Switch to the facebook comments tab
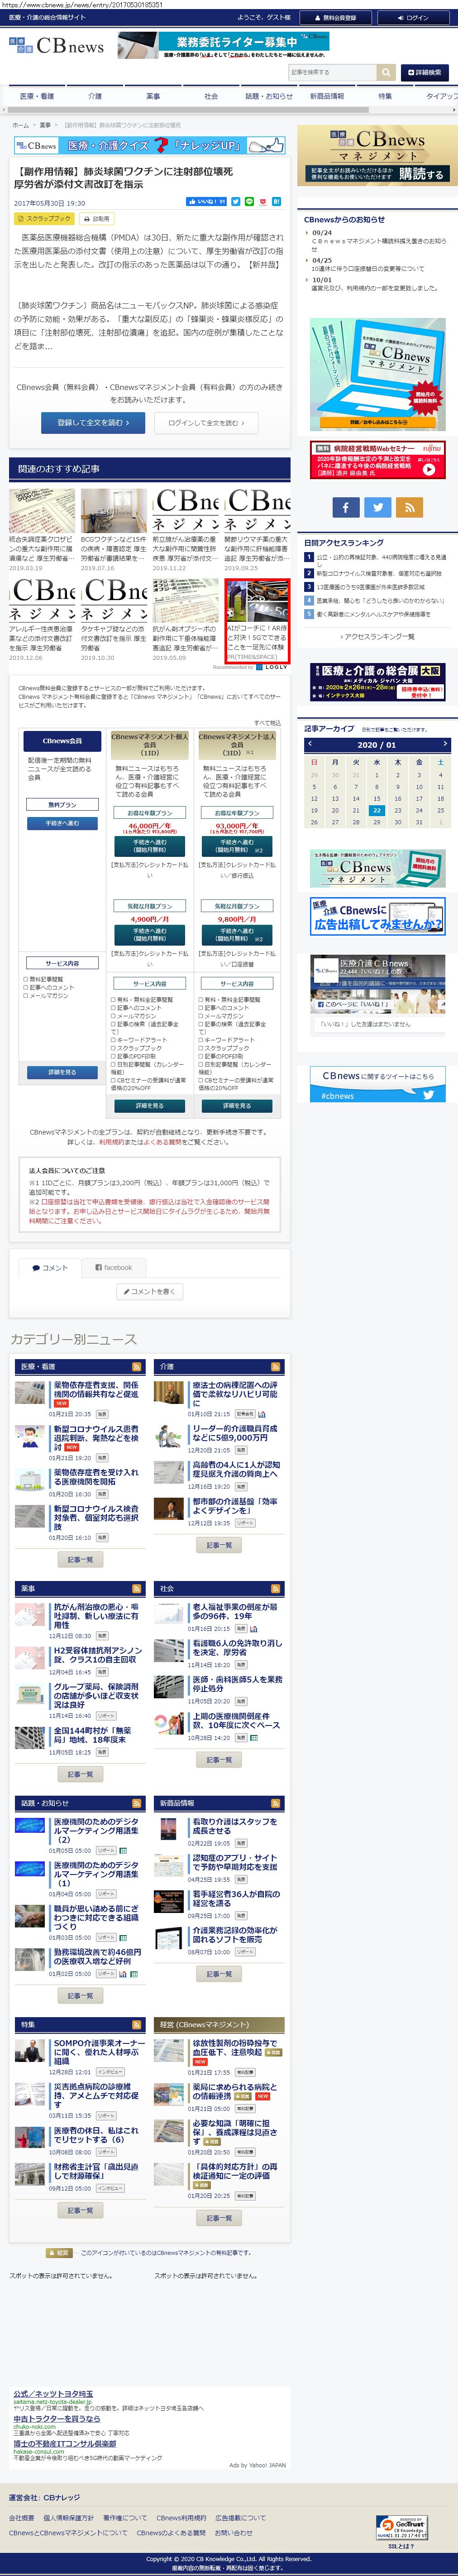The height and width of the screenshot is (2576, 458). point(113,1268)
